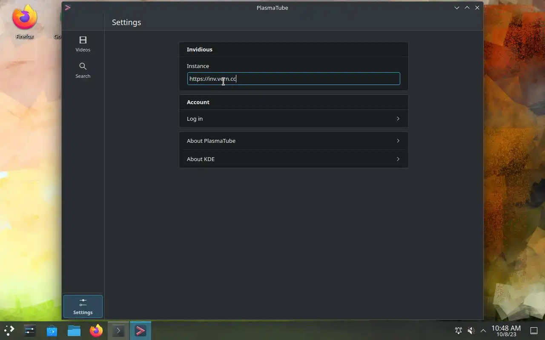Open Discover software store from taskbar

pos(52,330)
